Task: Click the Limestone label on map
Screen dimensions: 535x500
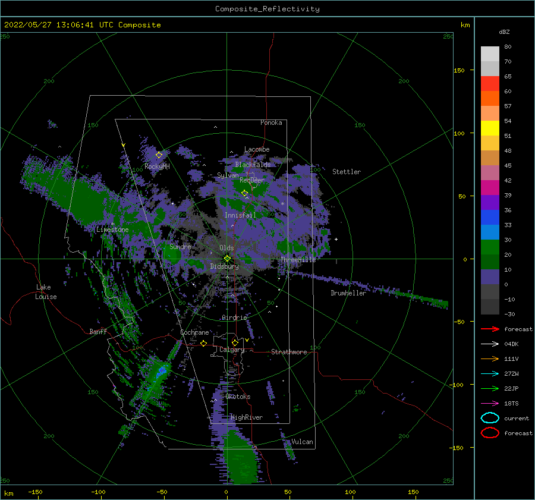Action: (112, 229)
